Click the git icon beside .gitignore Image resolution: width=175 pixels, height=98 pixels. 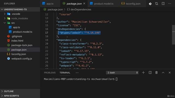tap(8, 36)
